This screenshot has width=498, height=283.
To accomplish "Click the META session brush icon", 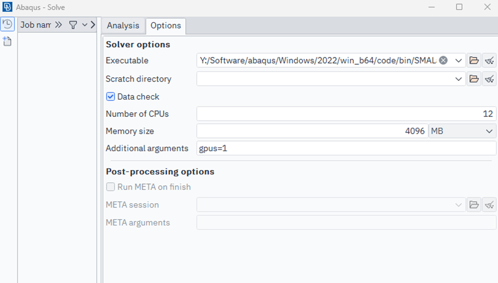I will click(x=490, y=205).
